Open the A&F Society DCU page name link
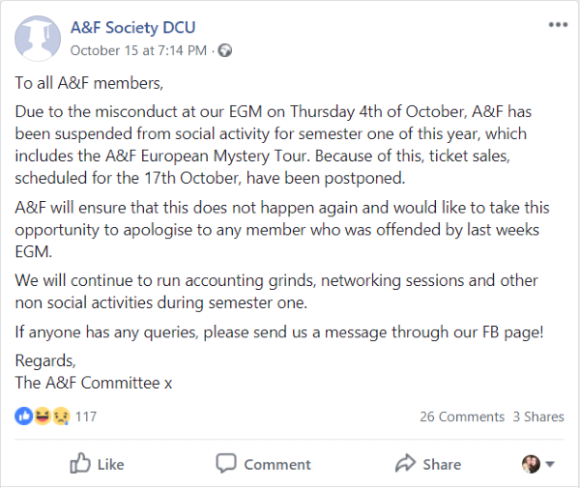Viewport: 580px width, 488px height. (x=131, y=28)
